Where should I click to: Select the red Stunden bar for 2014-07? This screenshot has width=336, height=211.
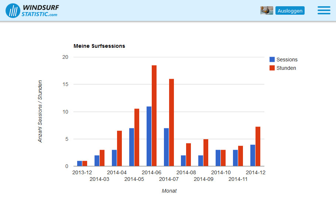click(x=171, y=122)
